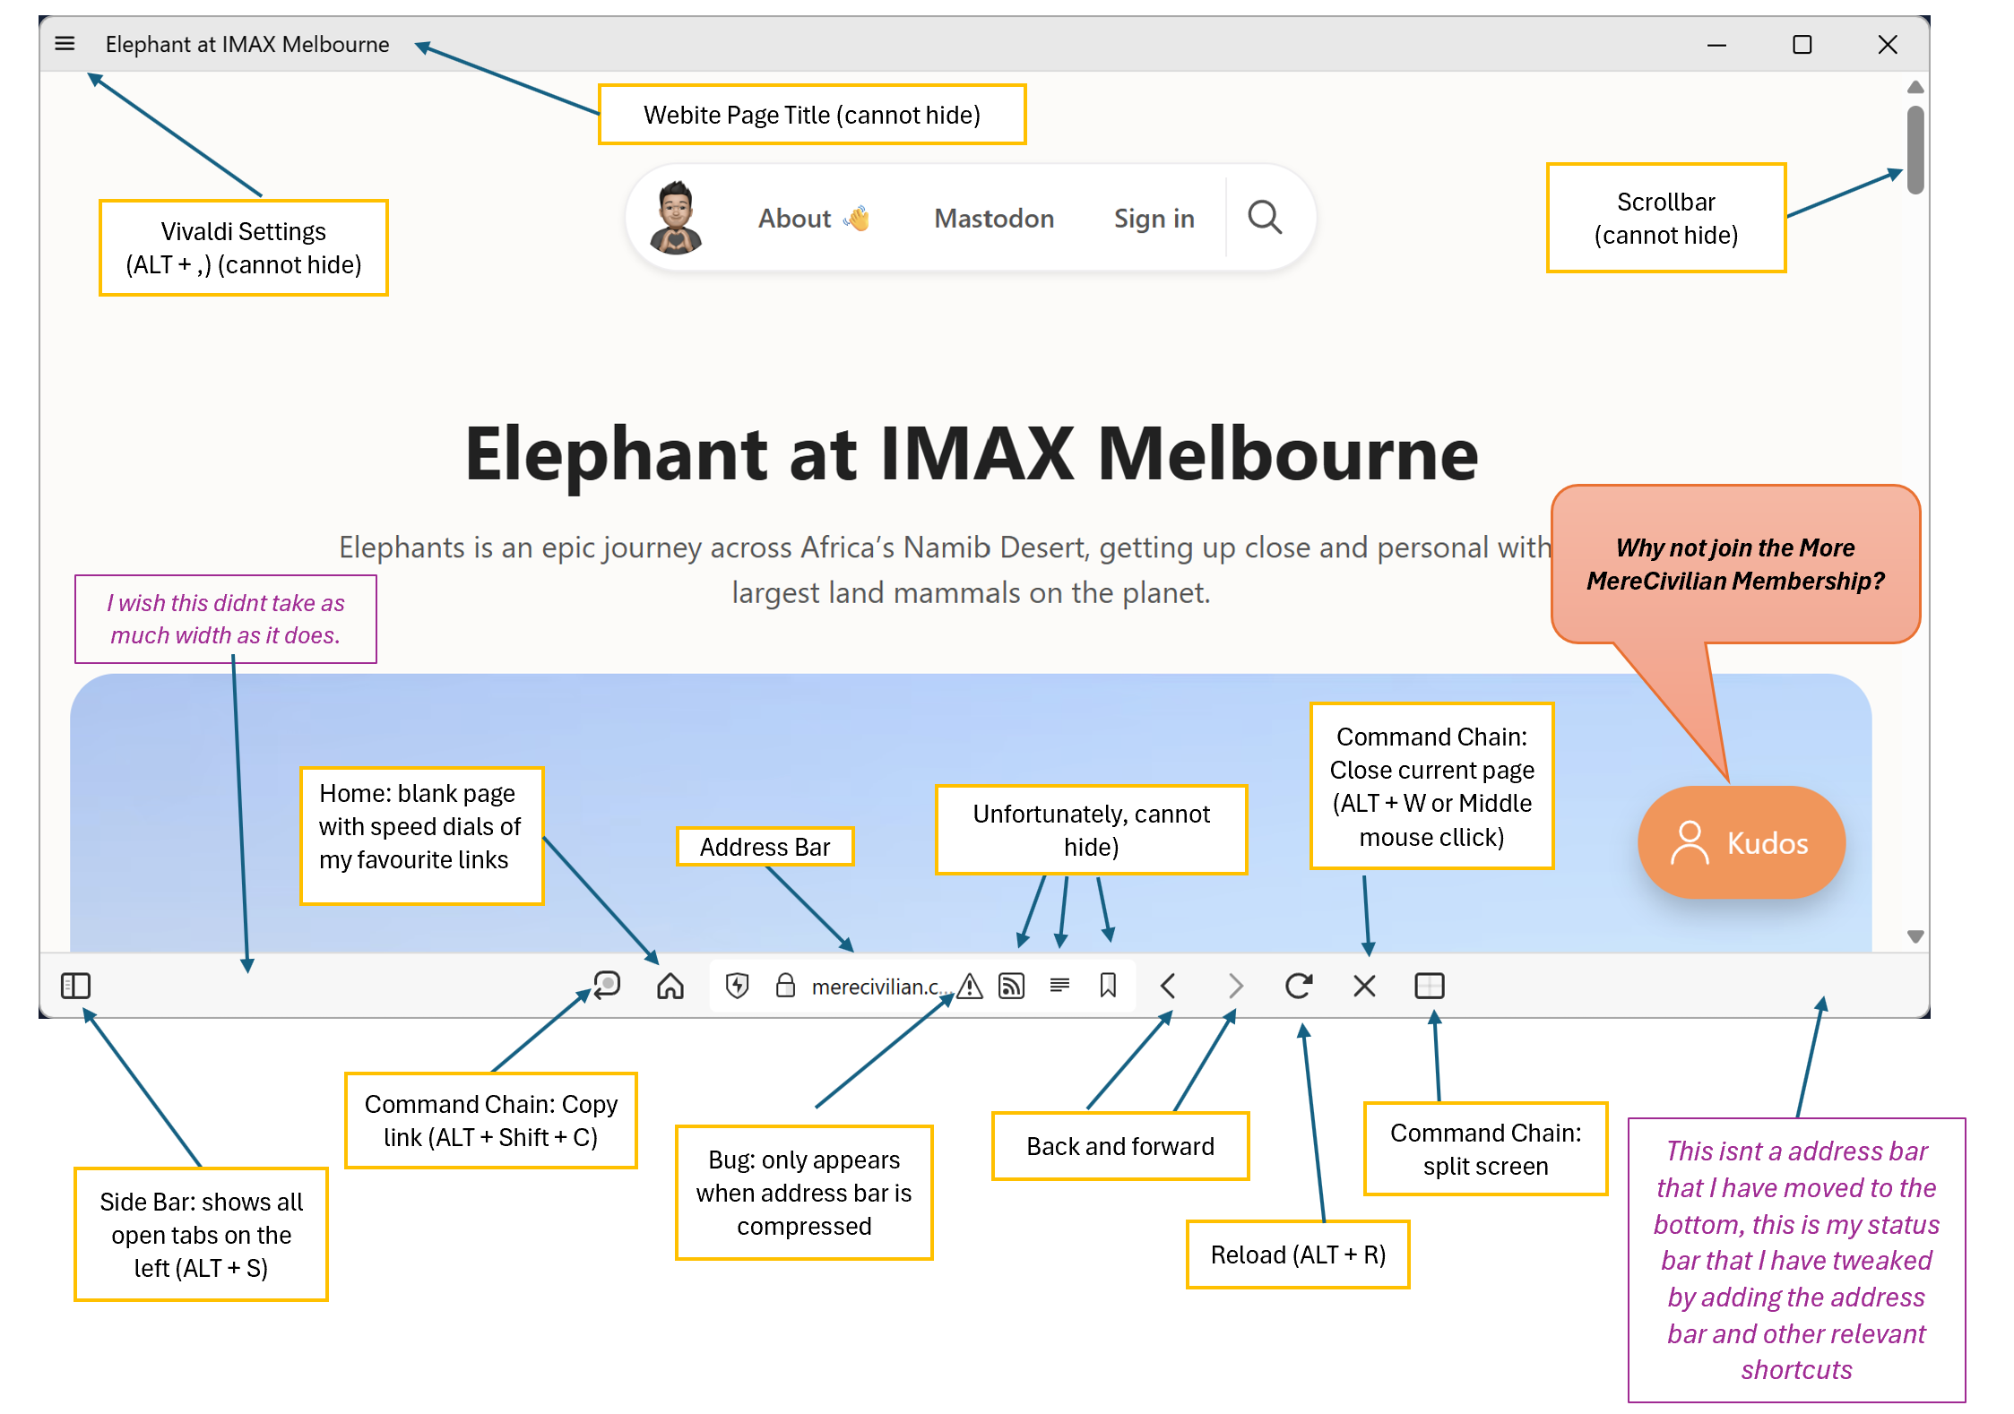
Task: Click the scrollbar up arrow
Action: coord(1915,87)
